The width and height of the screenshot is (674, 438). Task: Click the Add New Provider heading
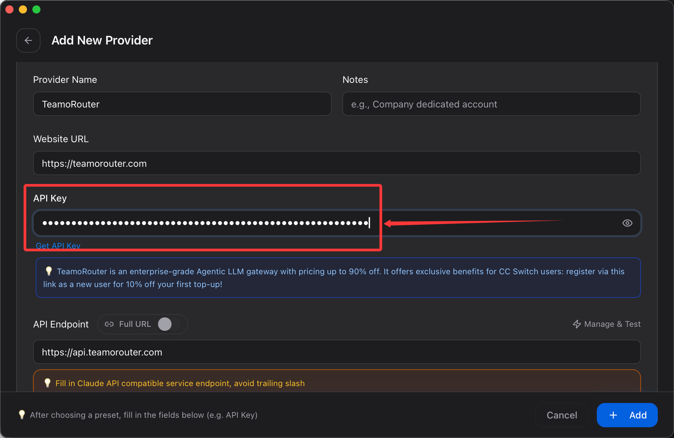click(102, 40)
